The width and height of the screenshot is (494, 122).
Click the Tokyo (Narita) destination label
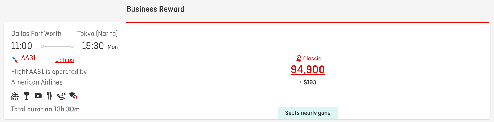click(x=98, y=34)
